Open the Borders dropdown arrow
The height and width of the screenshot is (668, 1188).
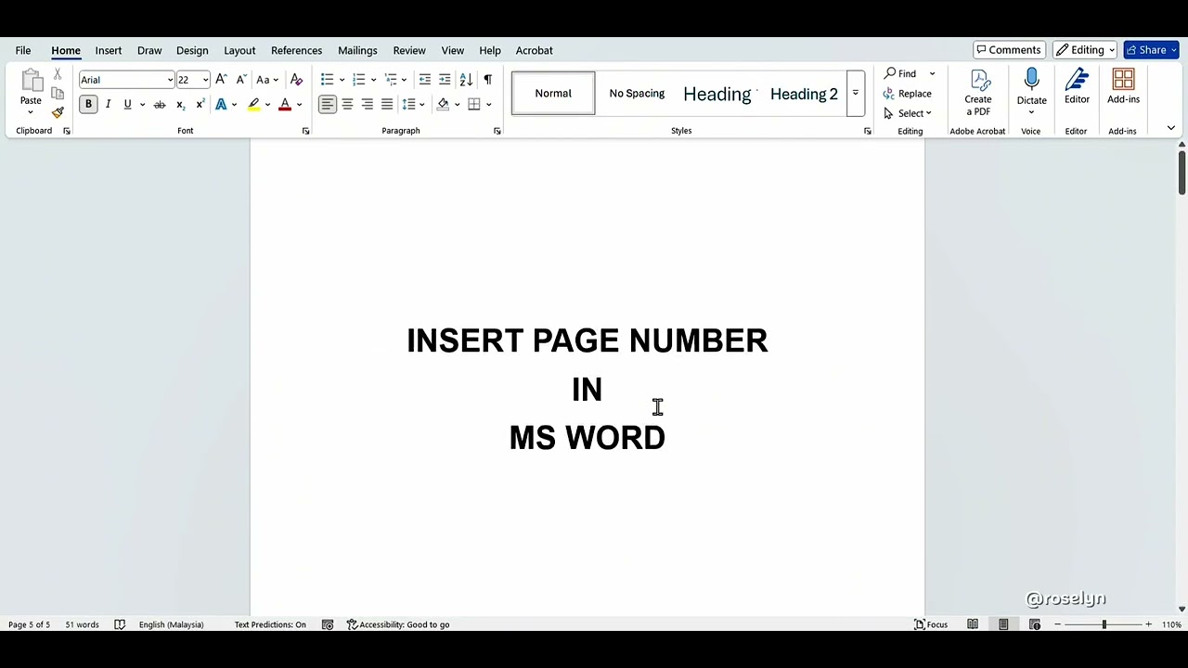click(489, 105)
